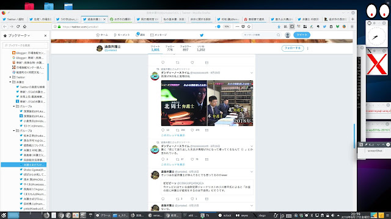This screenshot has height=219, width=391.
Task: Collapse the グループA bookmark folder
Action: [x=14, y=106]
